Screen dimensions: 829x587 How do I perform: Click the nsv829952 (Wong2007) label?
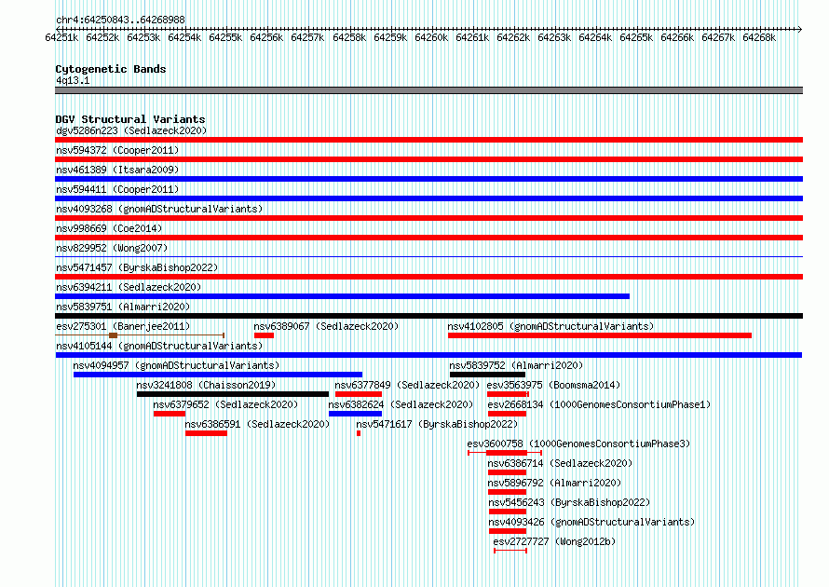click(112, 248)
